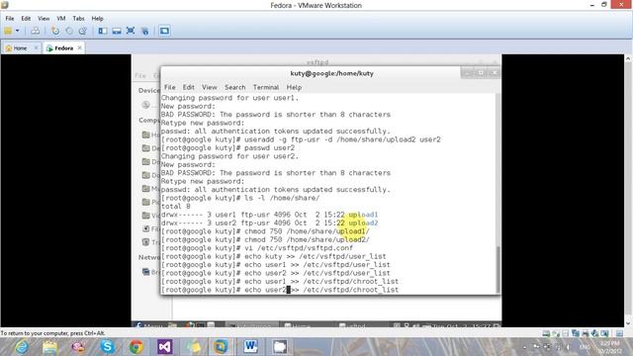Revert virtual machine to previous snapshot
The image size is (633, 356).
coord(69,31)
